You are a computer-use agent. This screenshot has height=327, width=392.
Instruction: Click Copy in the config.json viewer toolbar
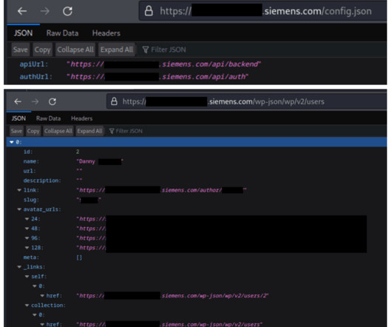click(x=42, y=50)
